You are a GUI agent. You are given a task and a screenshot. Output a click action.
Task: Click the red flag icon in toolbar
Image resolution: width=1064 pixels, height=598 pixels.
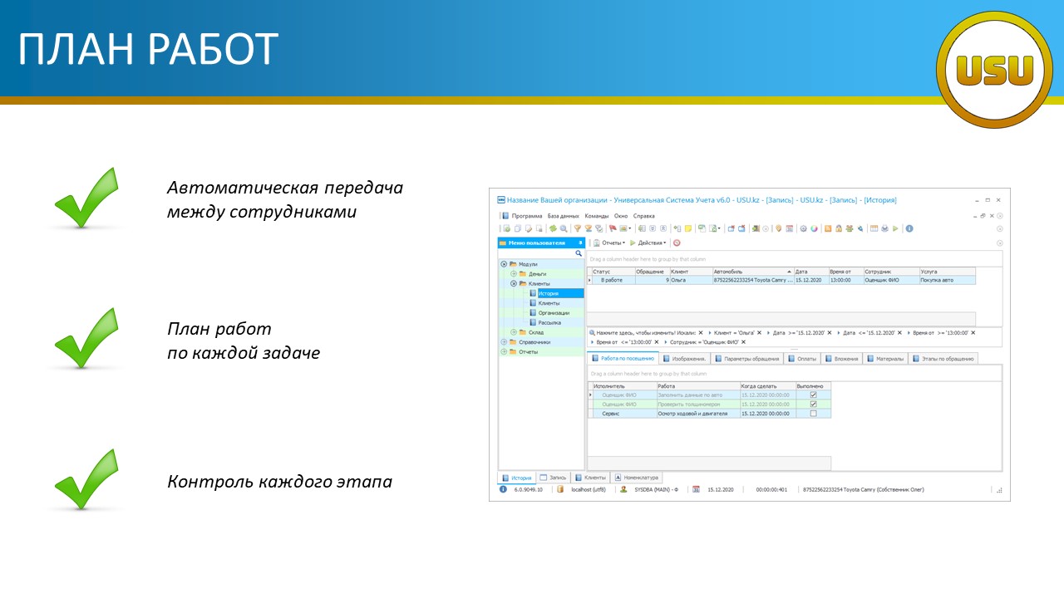pos(612,228)
